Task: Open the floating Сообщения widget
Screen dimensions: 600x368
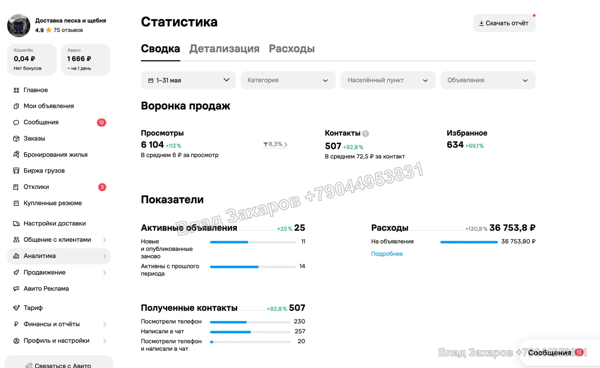Action: [x=560, y=353]
